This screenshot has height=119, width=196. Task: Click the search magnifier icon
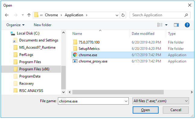tap(186, 15)
